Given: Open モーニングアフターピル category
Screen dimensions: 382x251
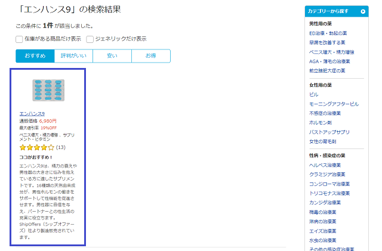Looking at the screenshot, I should point(334,104).
